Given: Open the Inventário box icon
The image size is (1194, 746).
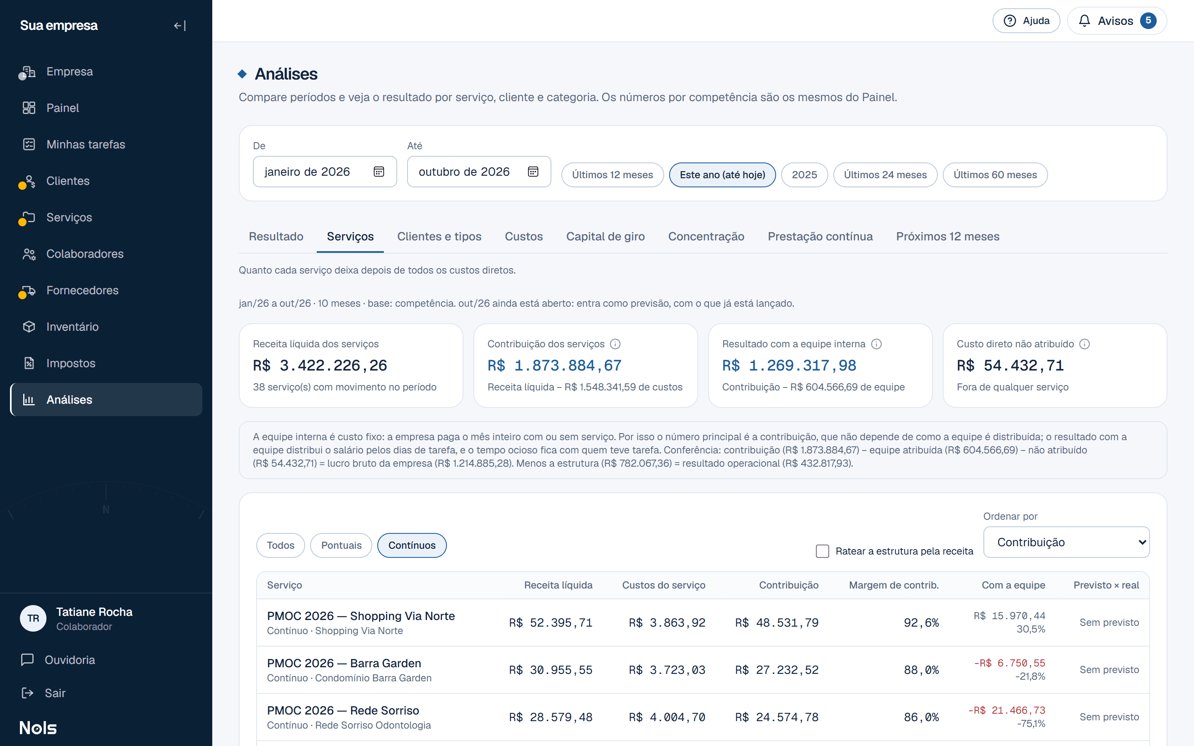Looking at the screenshot, I should [x=29, y=327].
